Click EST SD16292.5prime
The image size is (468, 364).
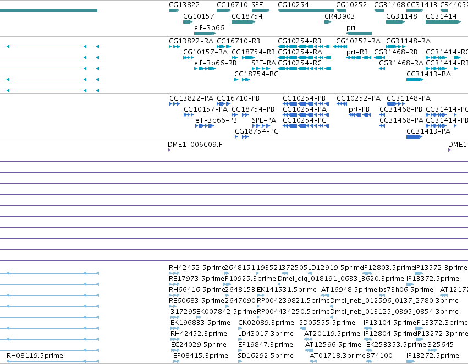coord(240,361)
